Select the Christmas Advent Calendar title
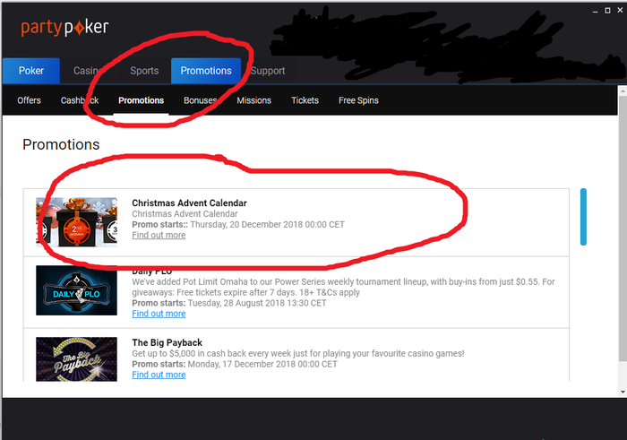Image resolution: width=627 pixels, height=440 pixels. point(189,203)
